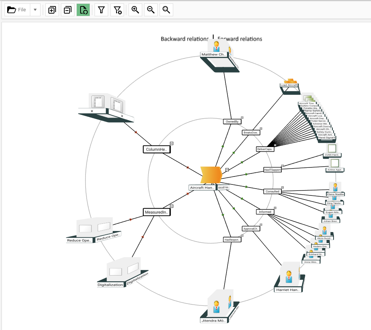This screenshot has width=371, height=330.
Task: Select the Matthew Ch.. person node
Action: click(214, 54)
